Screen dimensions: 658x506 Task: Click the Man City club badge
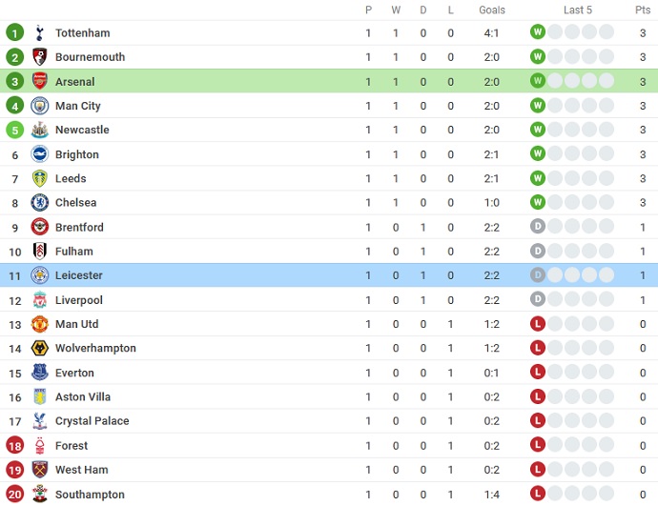tap(40, 106)
